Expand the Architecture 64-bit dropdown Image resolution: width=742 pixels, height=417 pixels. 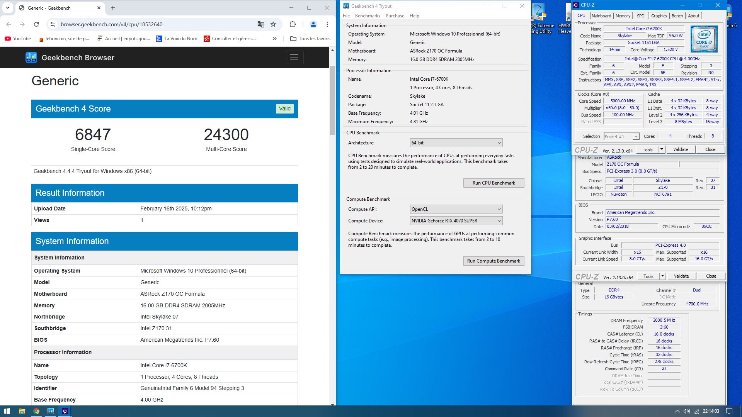click(456, 143)
